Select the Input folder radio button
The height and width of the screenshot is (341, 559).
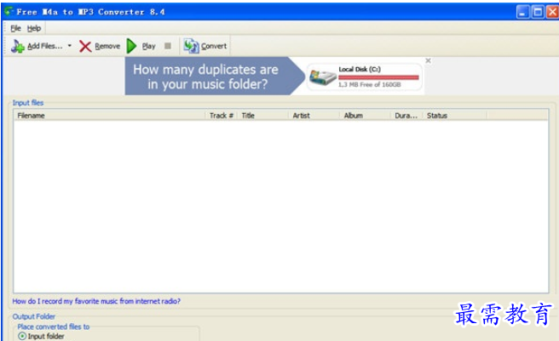(22, 336)
